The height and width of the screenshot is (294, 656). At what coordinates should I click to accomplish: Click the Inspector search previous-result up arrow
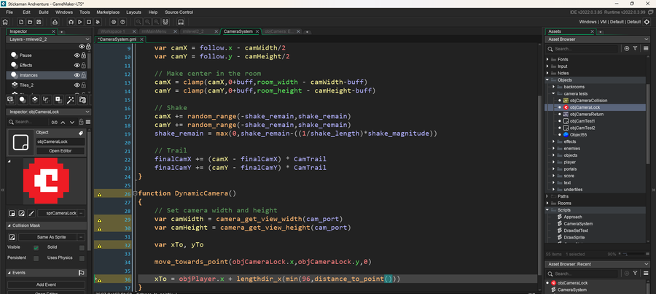pos(63,123)
